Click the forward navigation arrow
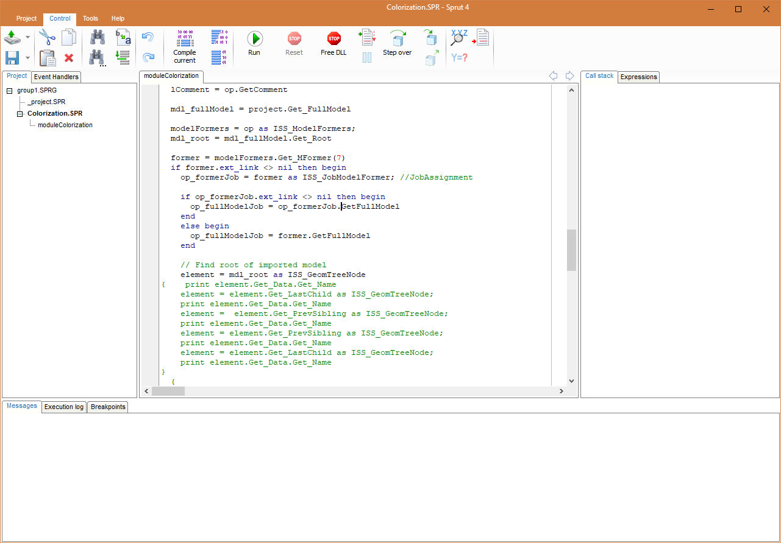 click(569, 75)
